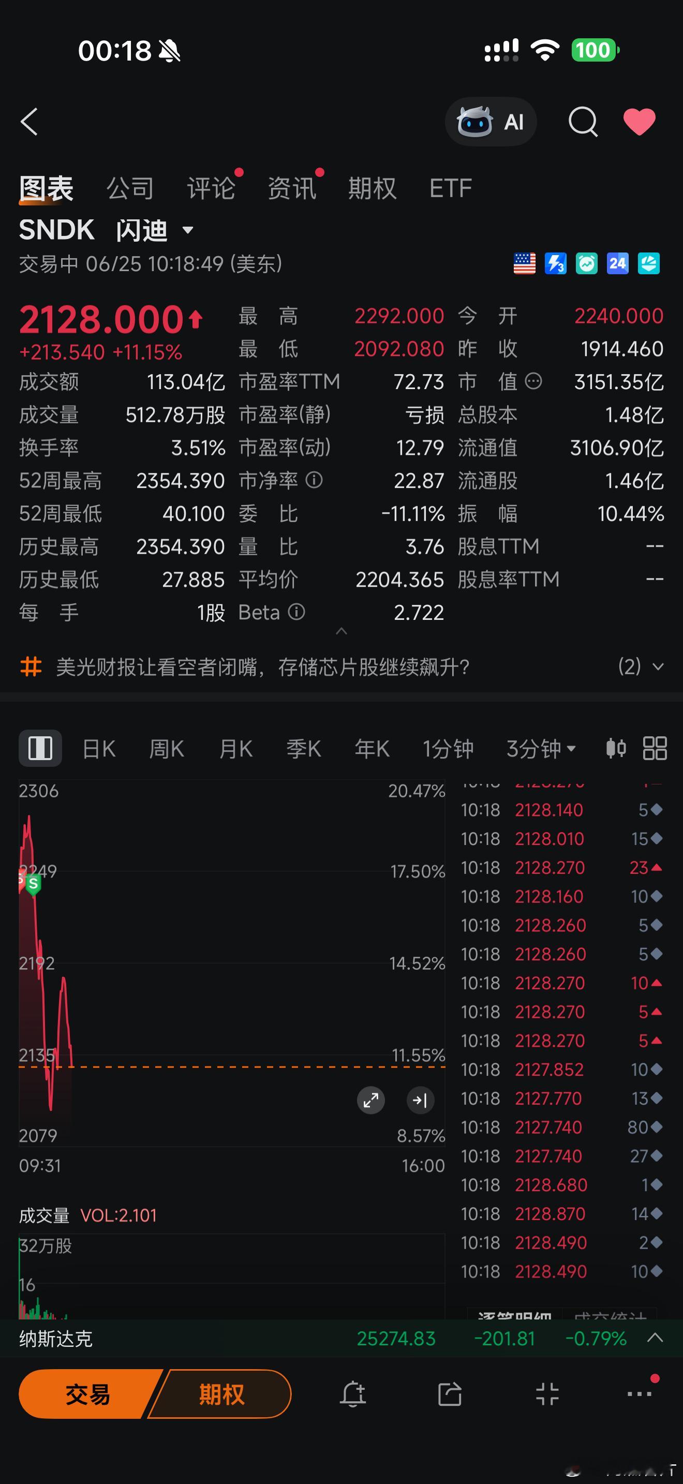Tap the teal chart badge icon
Screen dimensions: 683x1484
pos(649,264)
